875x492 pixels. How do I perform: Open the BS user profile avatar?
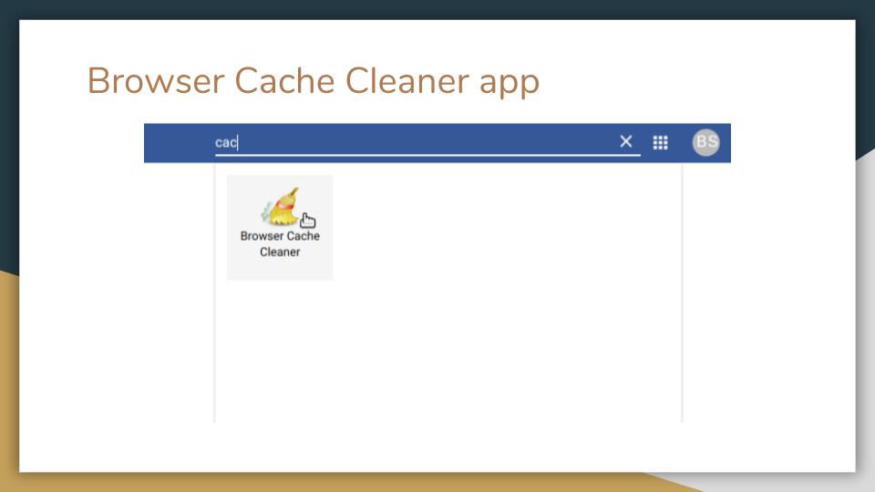point(705,142)
